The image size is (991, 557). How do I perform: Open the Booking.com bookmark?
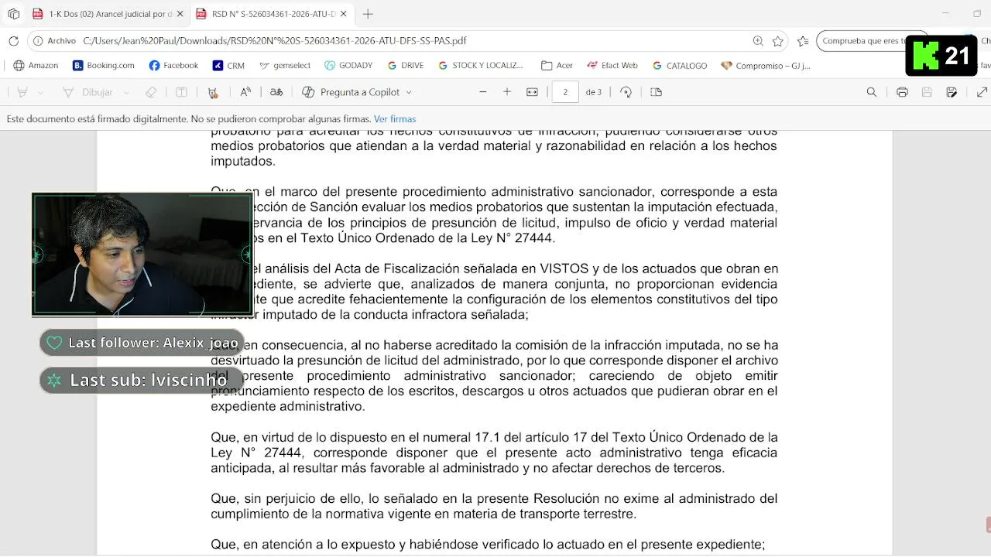(104, 66)
